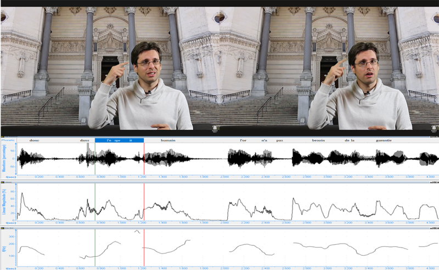This screenshot has height=270, width=439.
Task: Click the pitch panel's yellow title icon
Action: tap(3, 228)
